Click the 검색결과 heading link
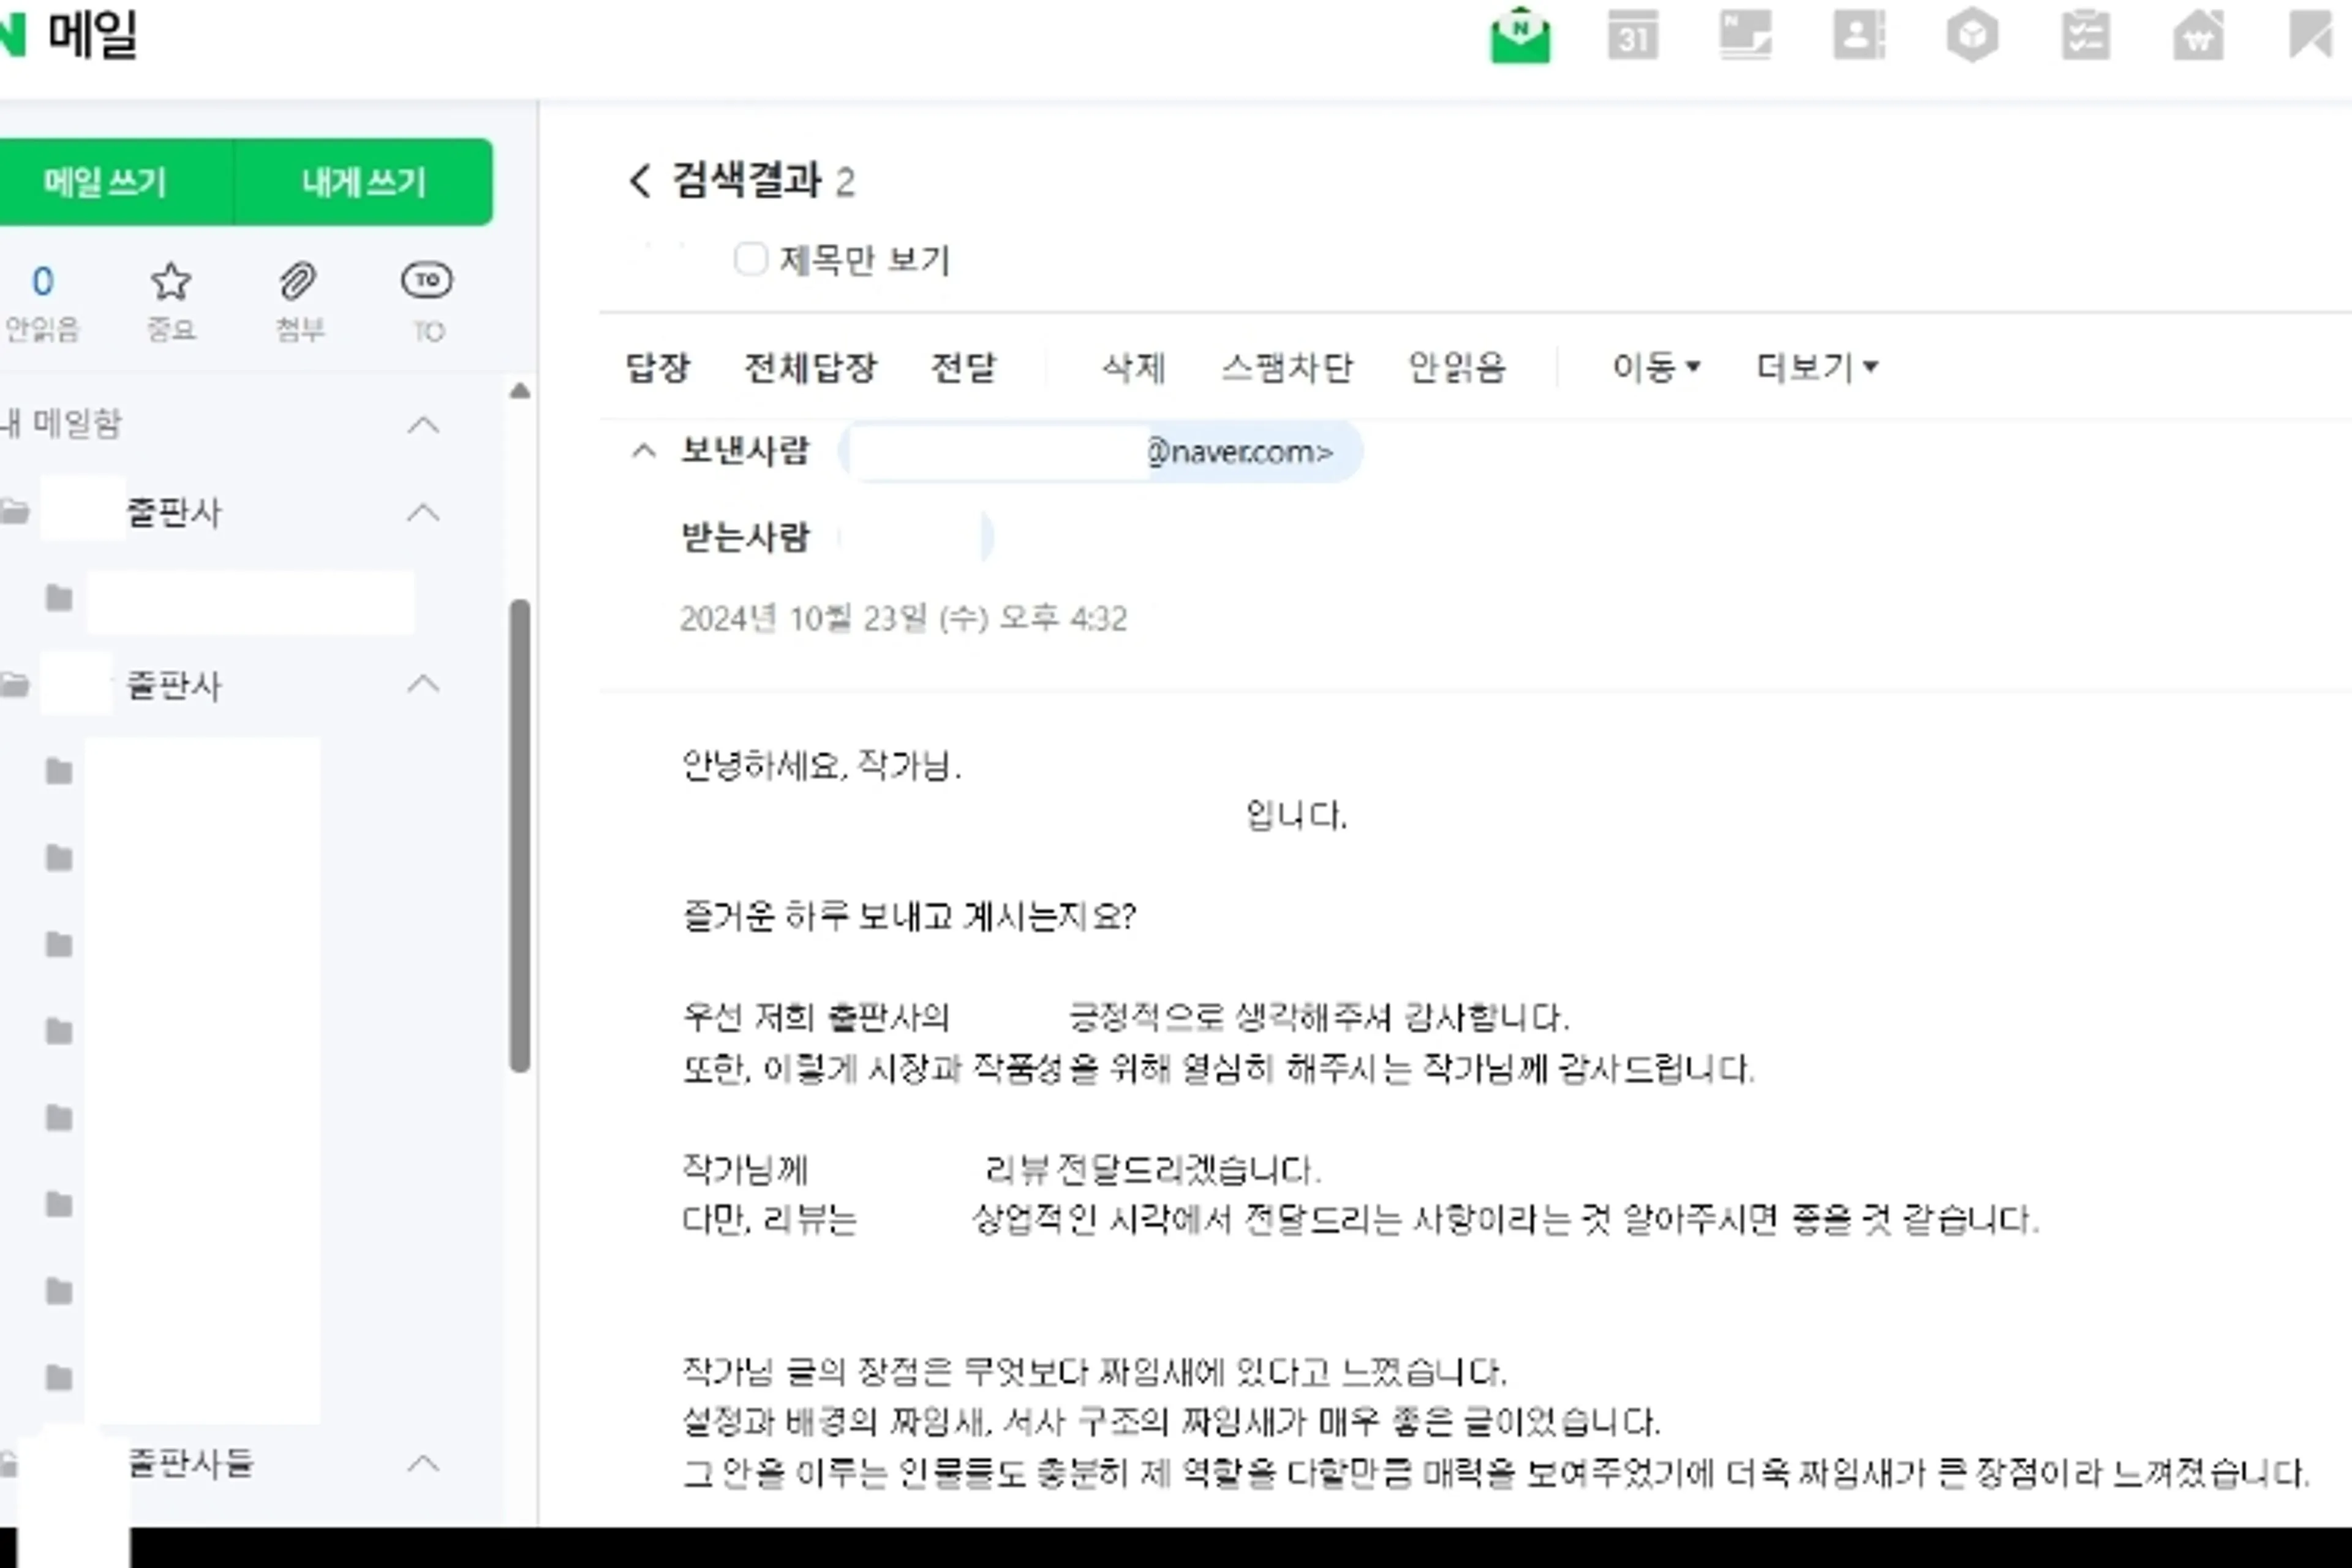The width and height of the screenshot is (2352, 1568). (746, 181)
